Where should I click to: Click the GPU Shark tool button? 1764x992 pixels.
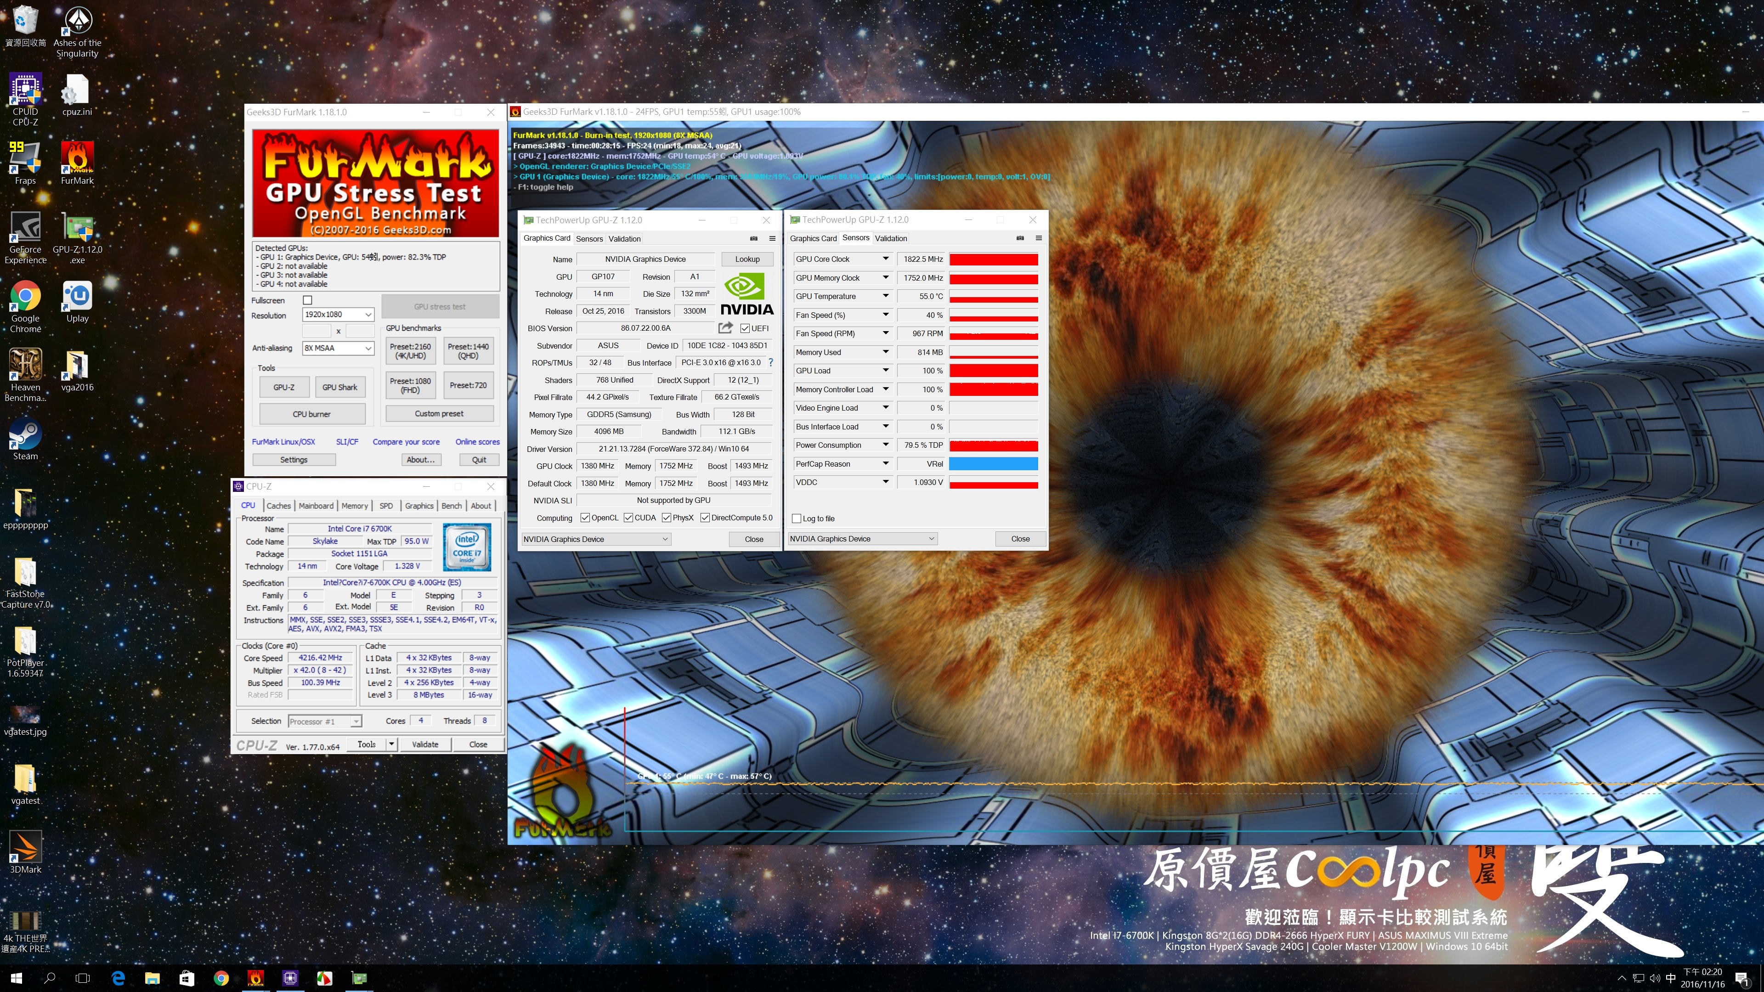pos(339,387)
